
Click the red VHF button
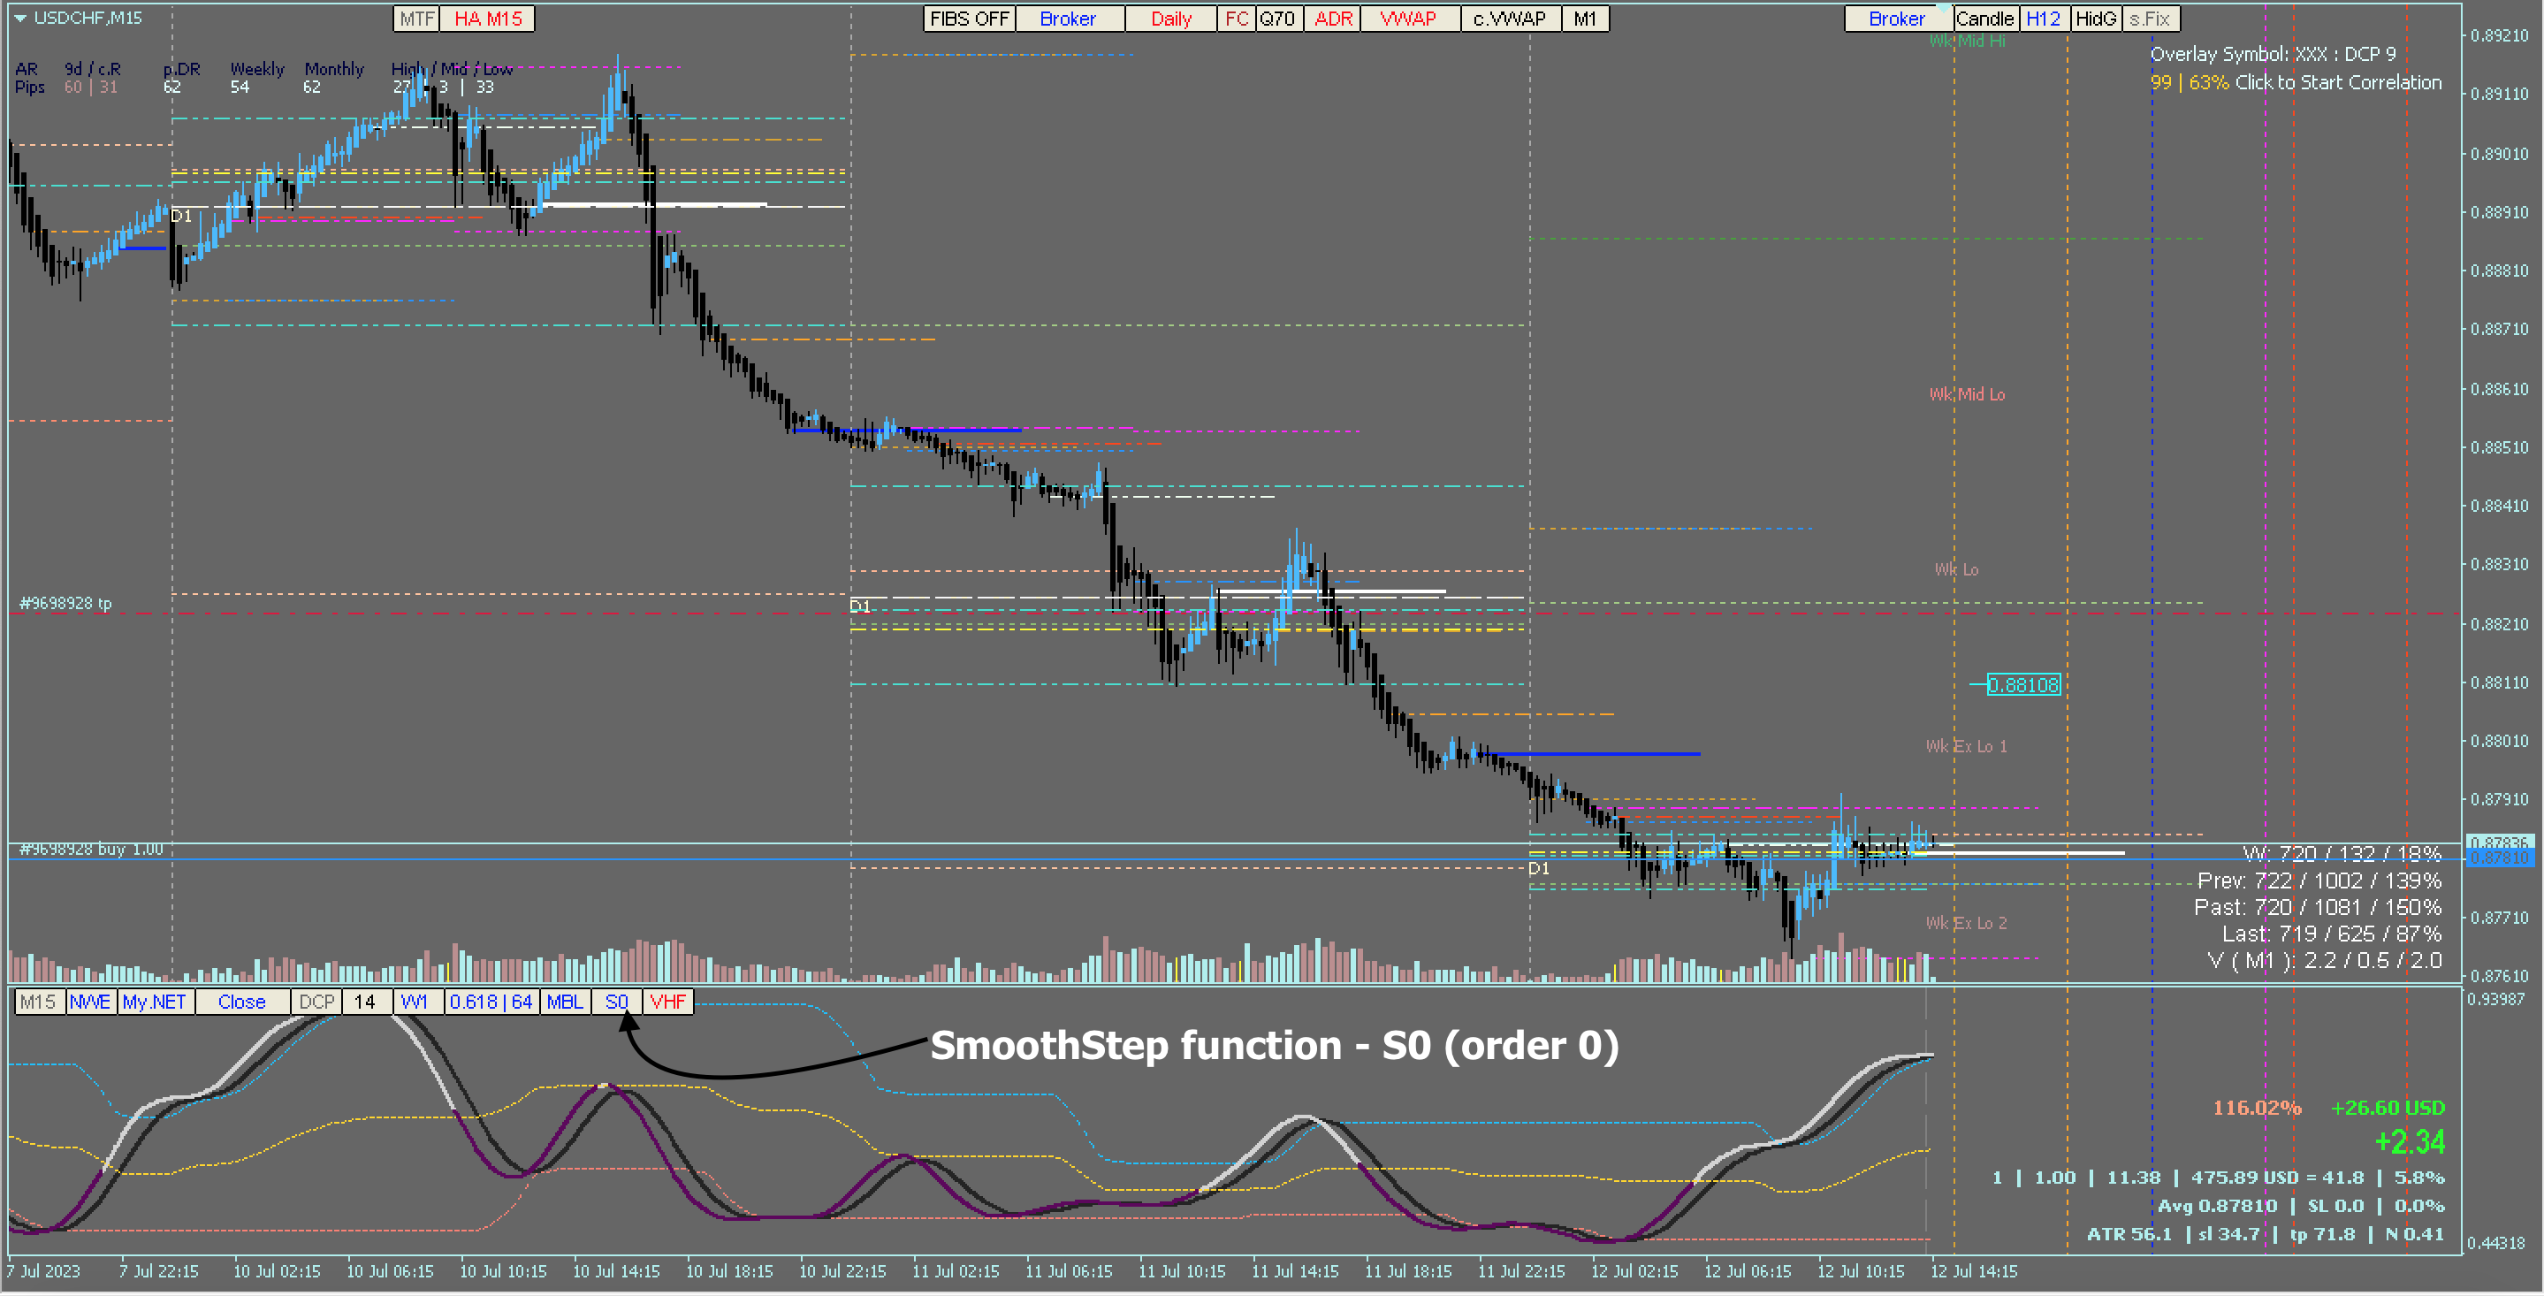coord(667,1002)
